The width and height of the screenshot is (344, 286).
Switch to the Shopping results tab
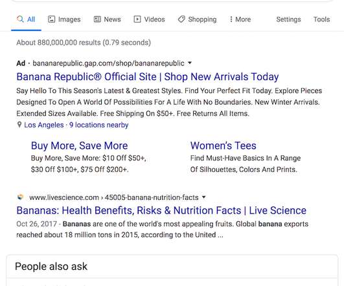click(197, 19)
